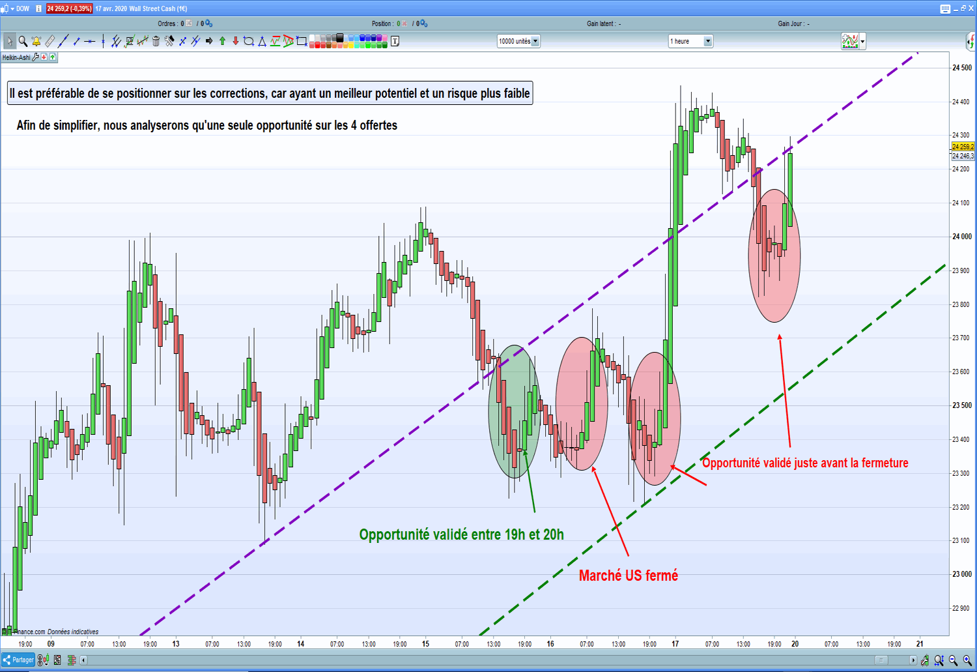This screenshot has height=672, width=977.
Task: Activate the magnifier zoom tool
Action: (x=23, y=41)
